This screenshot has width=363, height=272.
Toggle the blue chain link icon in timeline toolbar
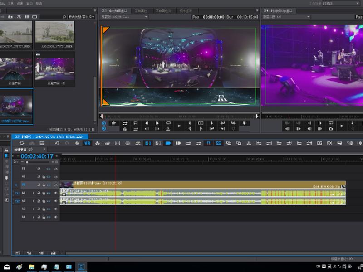click(219, 143)
